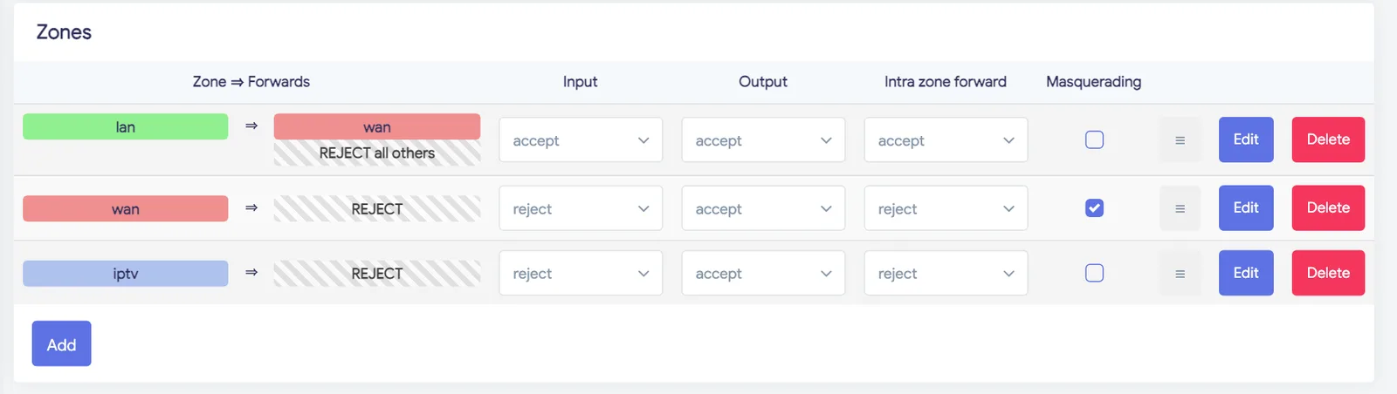This screenshot has width=1397, height=394.
Task: Select the blue iptv zone label
Action: tap(126, 273)
